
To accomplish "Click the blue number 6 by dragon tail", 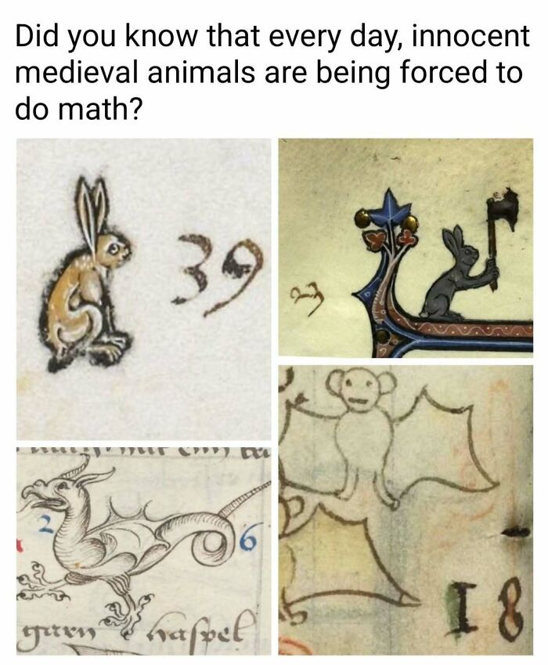I will pyautogui.click(x=249, y=540).
